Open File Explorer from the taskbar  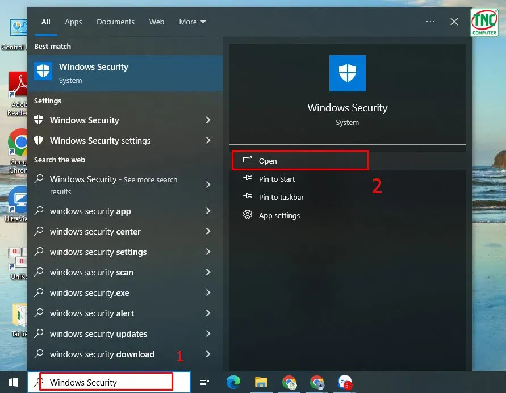(x=261, y=383)
